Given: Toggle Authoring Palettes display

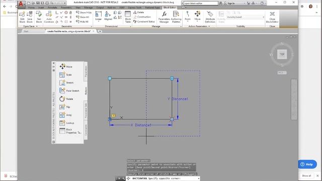Looking at the screenshot, I should [x=176, y=17].
